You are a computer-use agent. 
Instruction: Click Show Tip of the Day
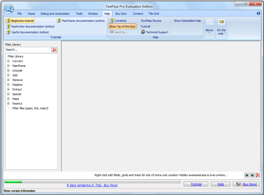[x=122, y=26]
